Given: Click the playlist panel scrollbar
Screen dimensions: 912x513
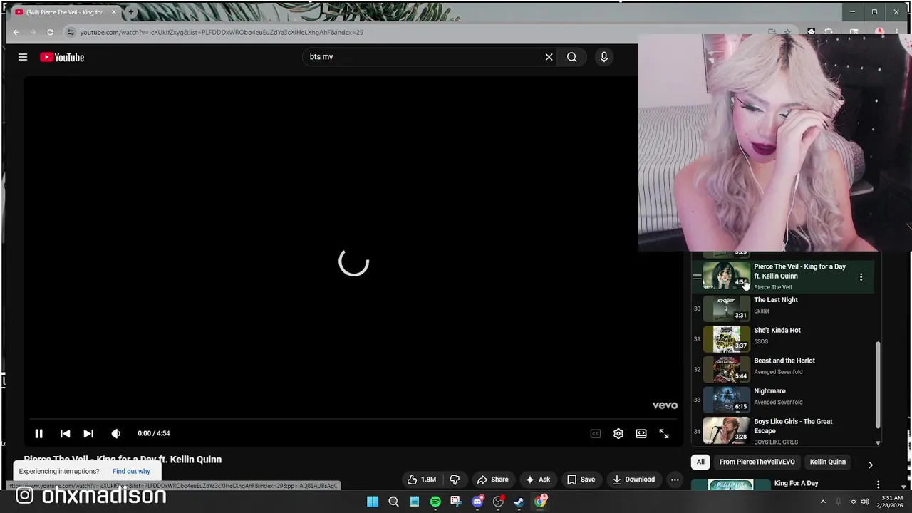Looking at the screenshot, I should [x=878, y=384].
